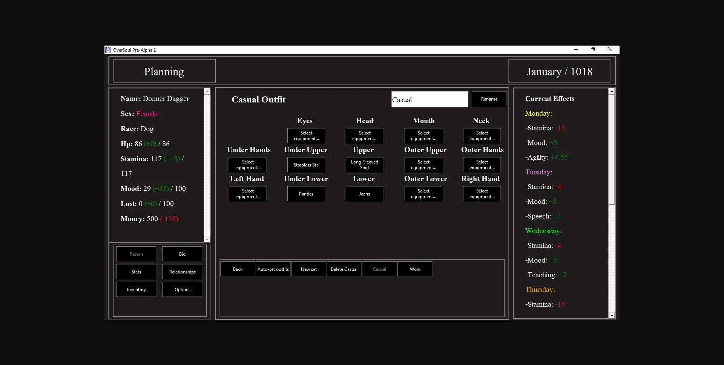Viewport: 724px width, 365px height.
Task: Click the OverSoul app icon in title bar
Action: tap(108, 50)
